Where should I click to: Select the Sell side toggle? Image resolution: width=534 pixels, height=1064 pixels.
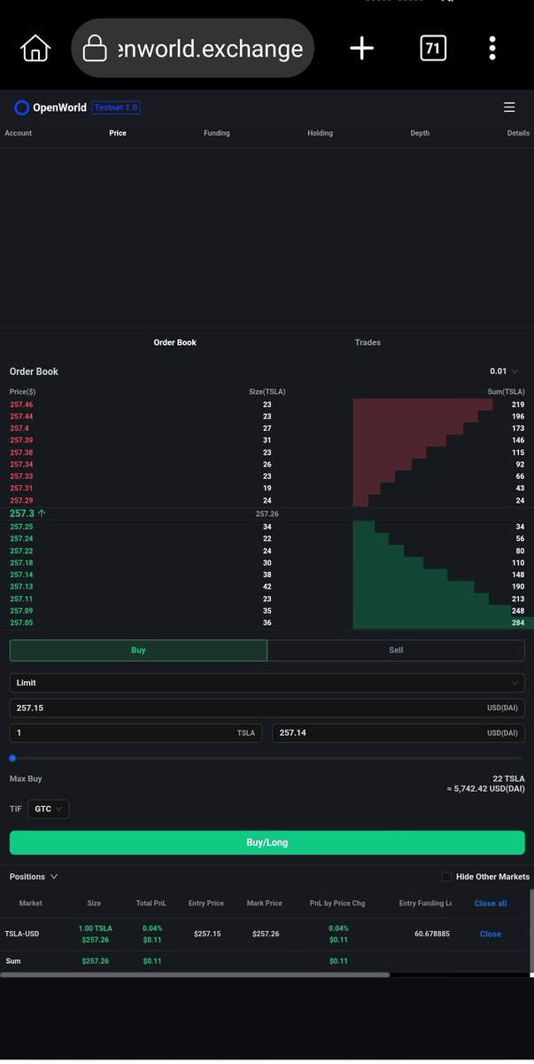(x=396, y=650)
